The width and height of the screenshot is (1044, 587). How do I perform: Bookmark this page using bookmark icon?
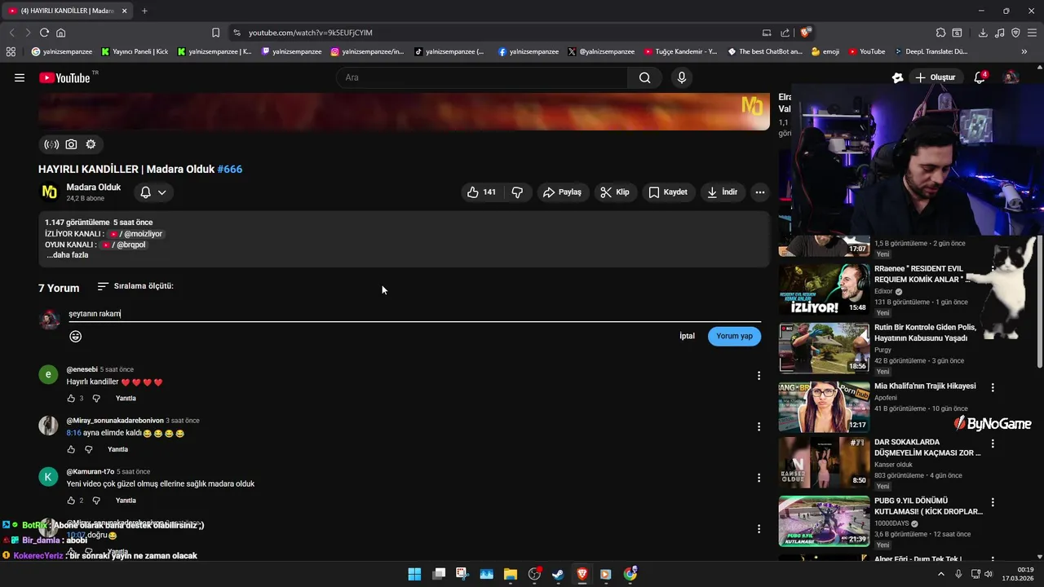coord(215,33)
